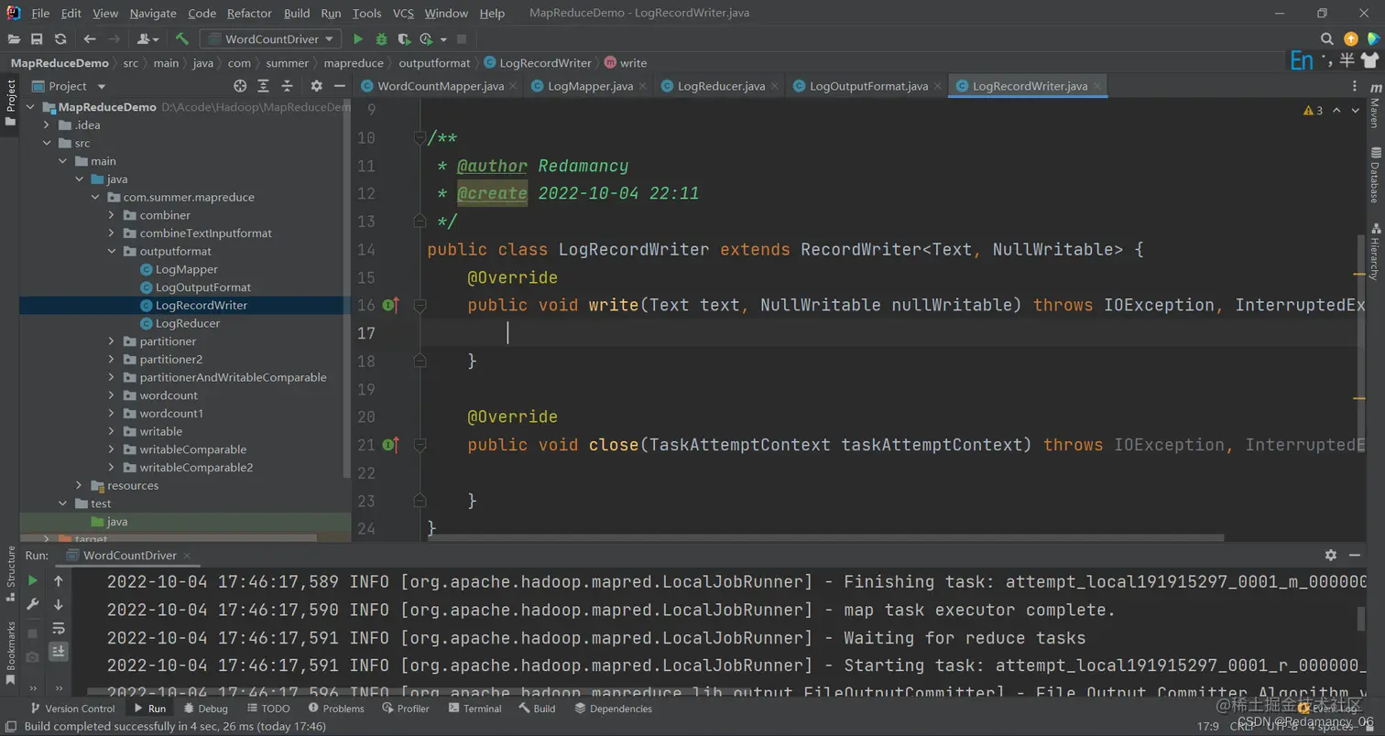Image resolution: width=1385 pixels, height=736 pixels.
Task: Click the down arrow in the Run console
Action: click(59, 604)
